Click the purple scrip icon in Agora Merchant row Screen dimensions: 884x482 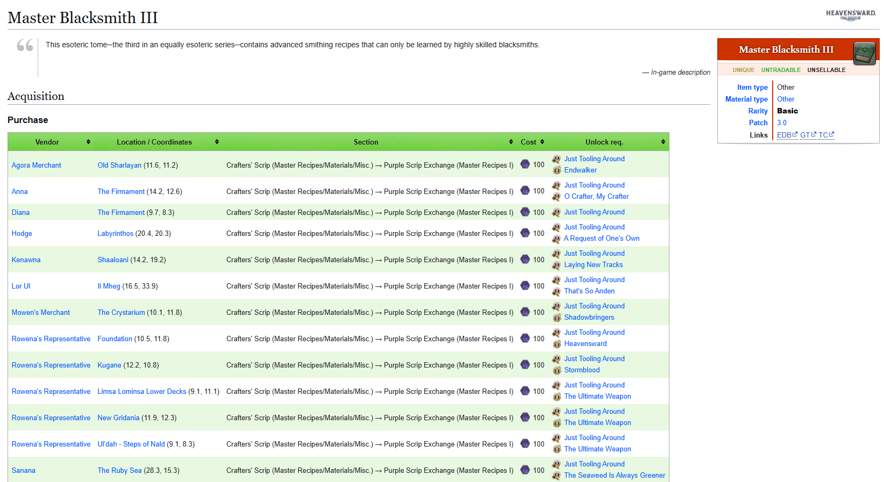(525, 164)
